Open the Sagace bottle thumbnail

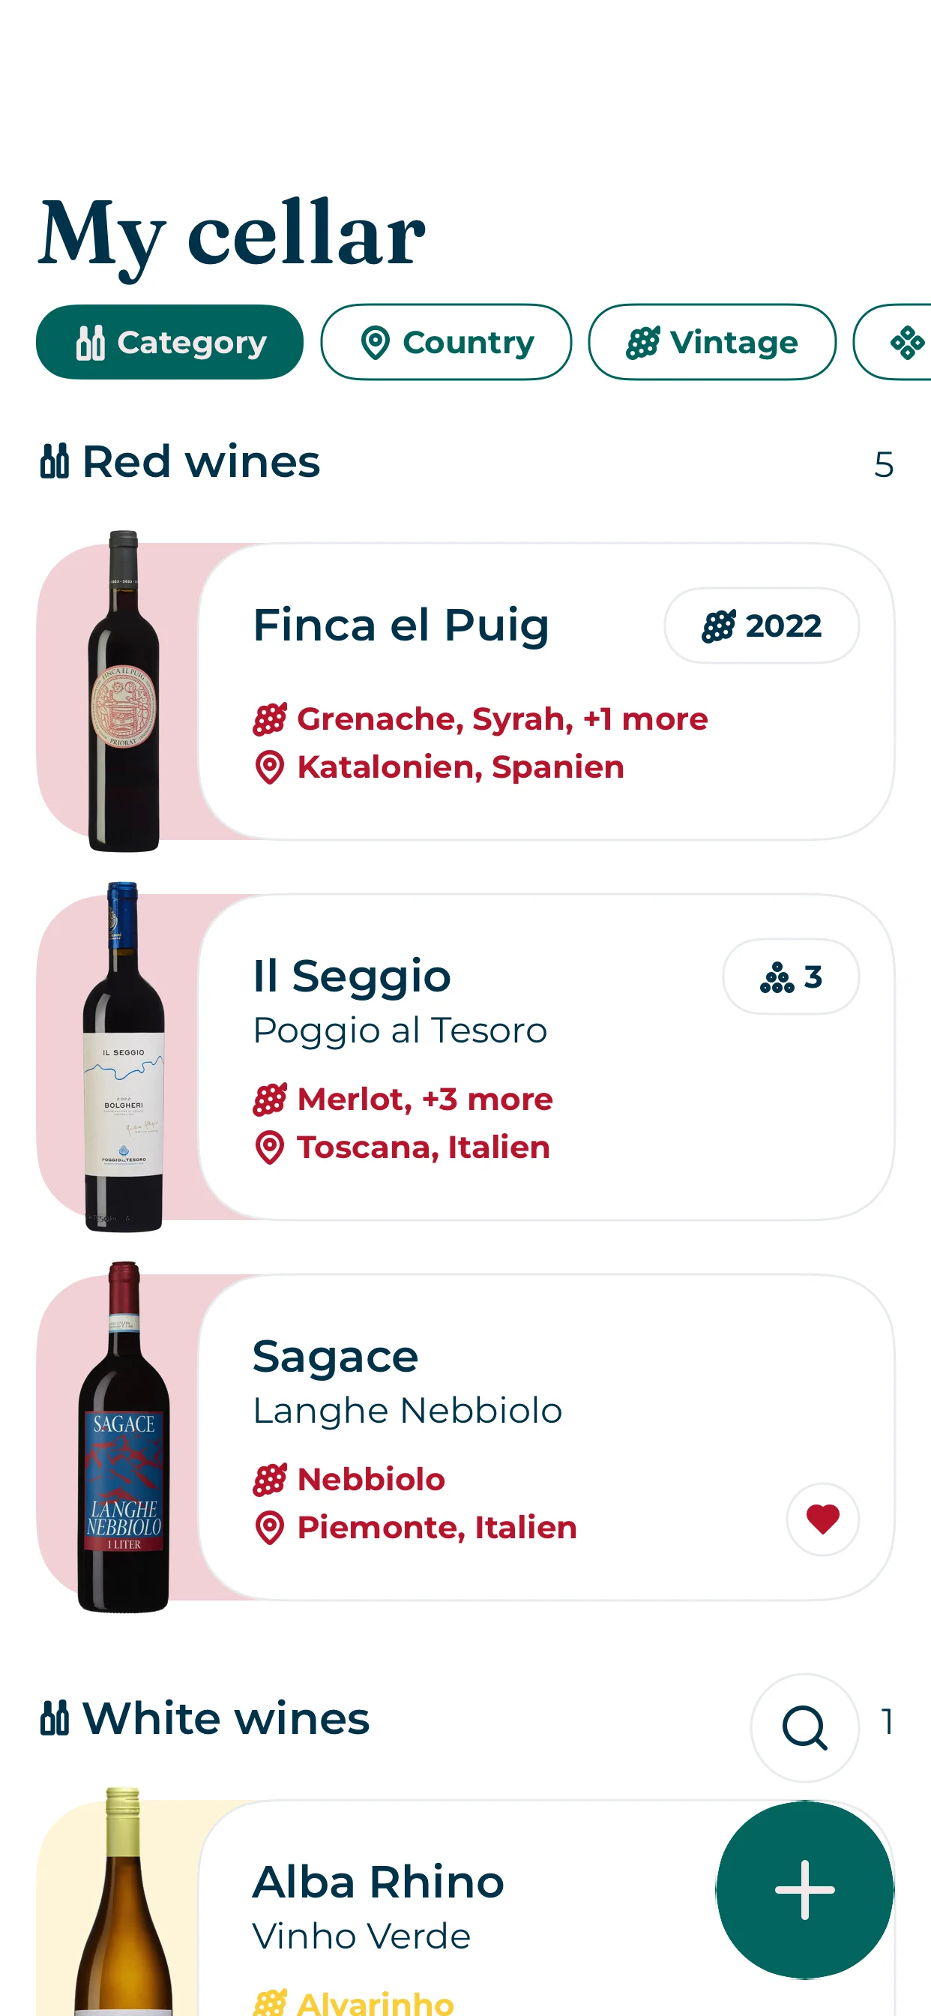click(123, 1437)
